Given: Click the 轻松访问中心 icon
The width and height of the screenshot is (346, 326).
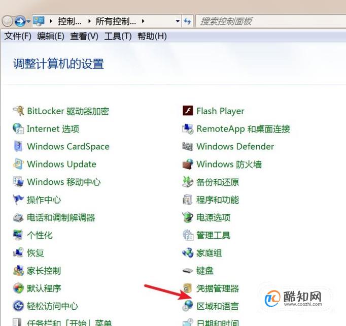Looking at the screenshot, I should (18, 306).
